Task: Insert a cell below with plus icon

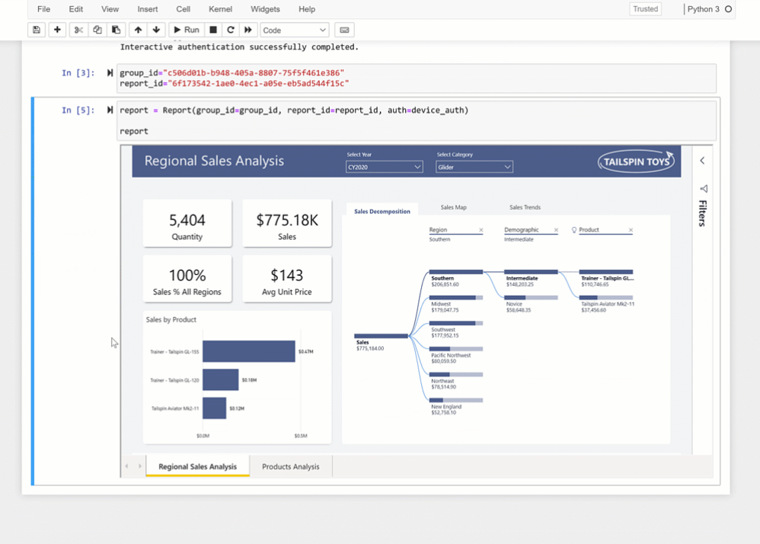Action: pyautogui.click(x=57, y=30)
